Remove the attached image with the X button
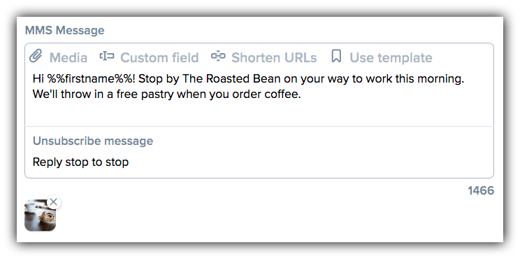The width and height of the screenshot is (520, 259). (x=53, y=202)
